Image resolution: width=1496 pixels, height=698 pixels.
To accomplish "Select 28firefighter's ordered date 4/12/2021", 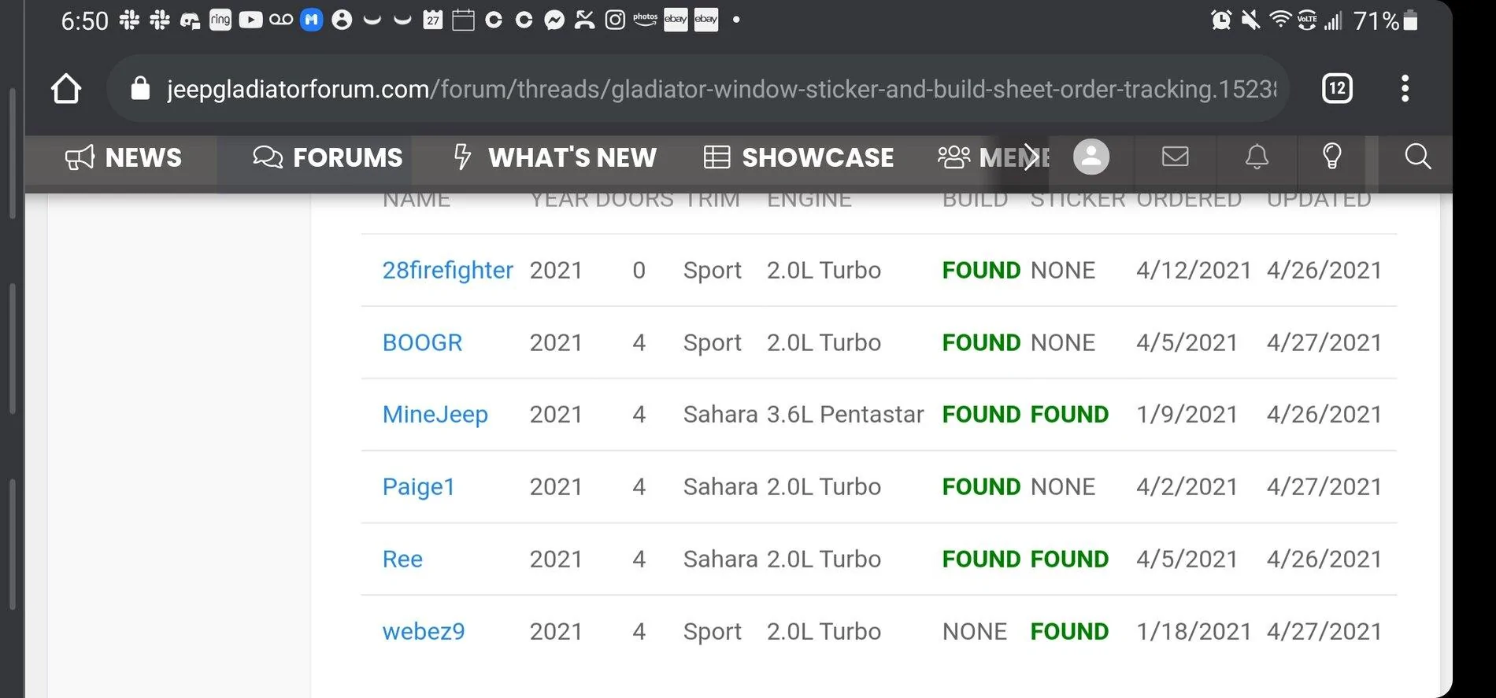I will click(x=1193, y=270).
